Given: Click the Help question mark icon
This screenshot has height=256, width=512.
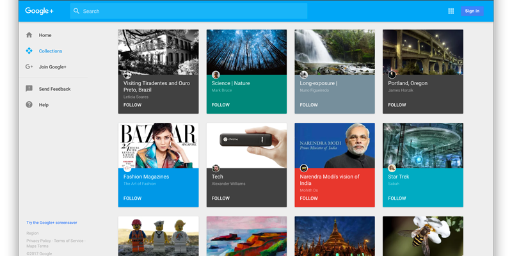Looking at the screenshot, I should click(29, 104).
